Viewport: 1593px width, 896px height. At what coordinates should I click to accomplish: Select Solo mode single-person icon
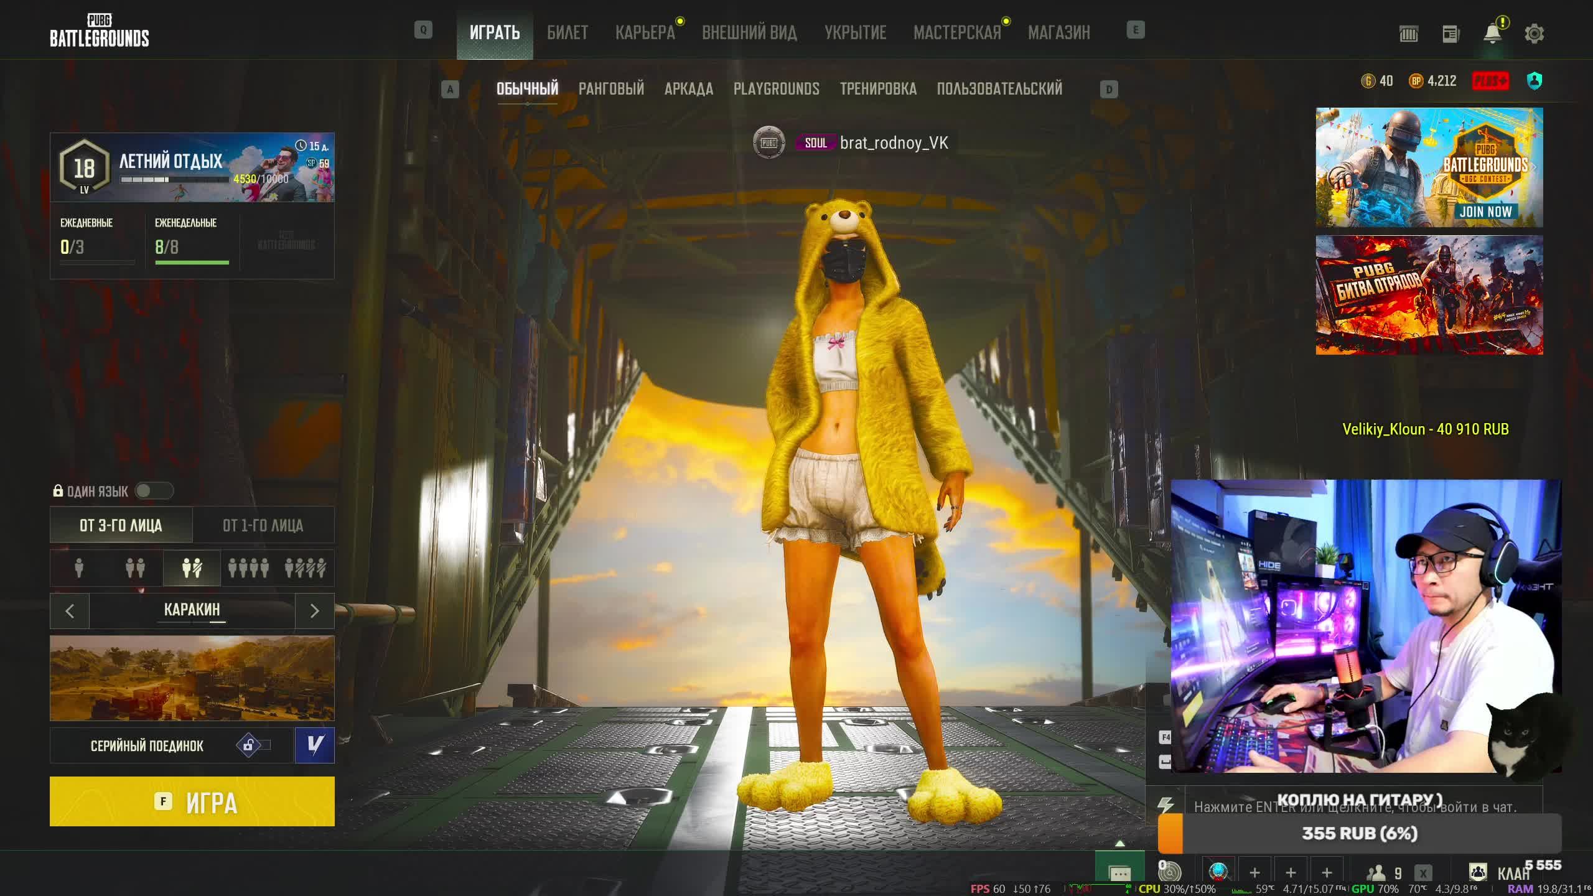click(x=79, y=567)
